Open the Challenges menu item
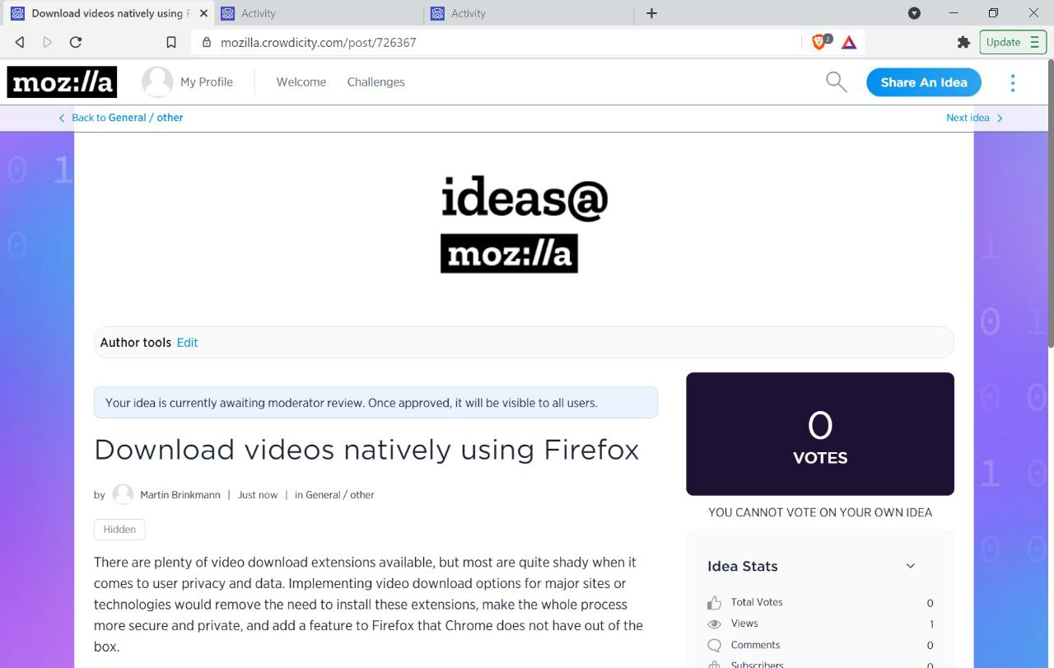Viewport: 1054px width, 668px height. [x=375, y=82]
